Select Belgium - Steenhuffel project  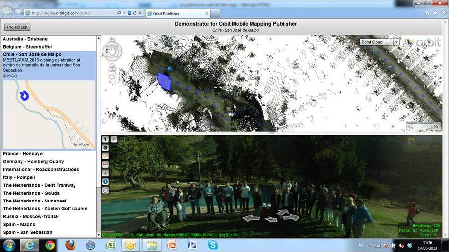[27, 47]
